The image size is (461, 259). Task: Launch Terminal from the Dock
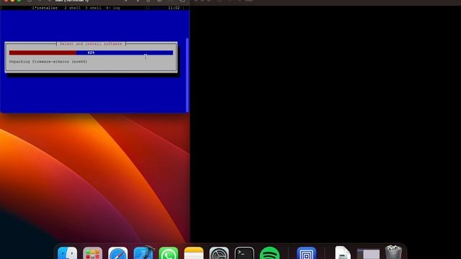click(x=244, y=253)
